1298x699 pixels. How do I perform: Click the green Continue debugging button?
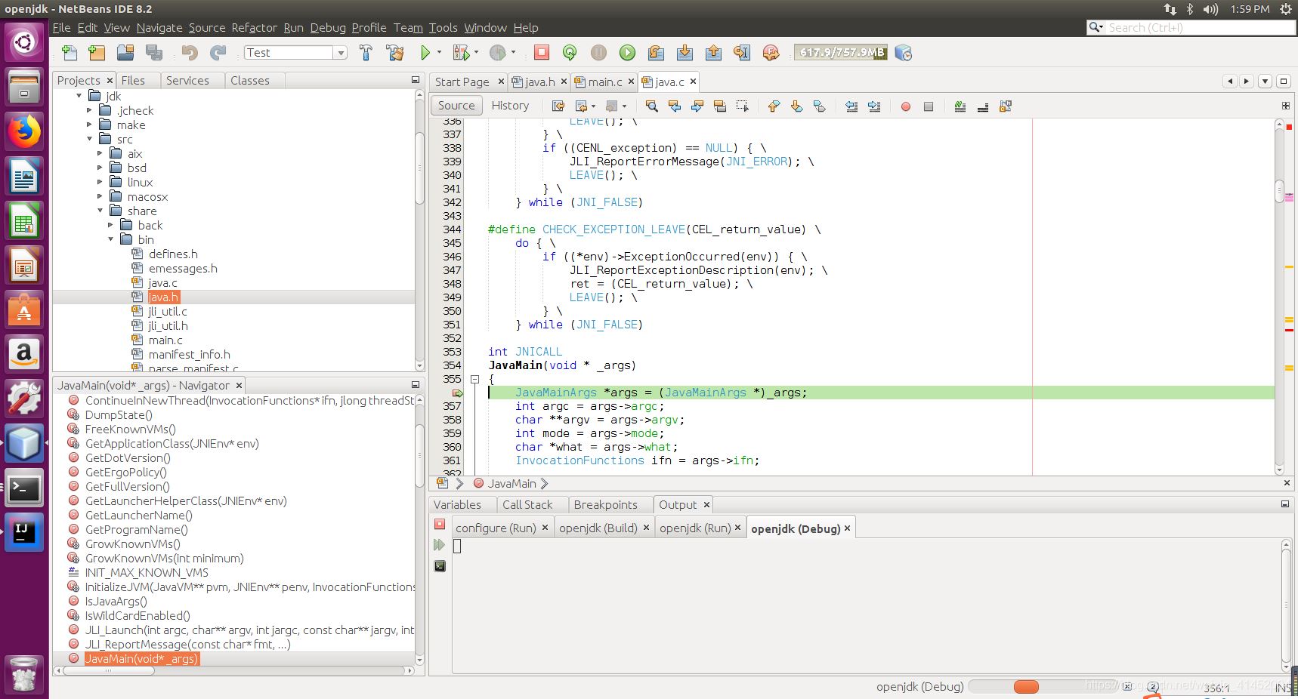(627, 53)
